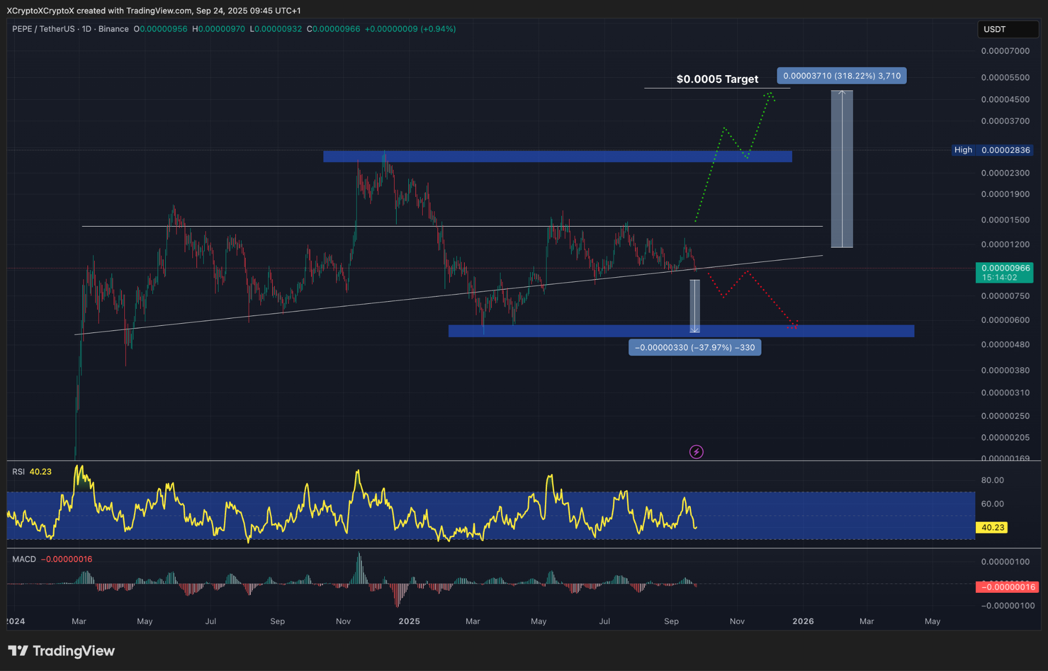This screenshot has height=671, width=1048.
Task: Select the $0.0005 Target text annotation
Action: 717,79
